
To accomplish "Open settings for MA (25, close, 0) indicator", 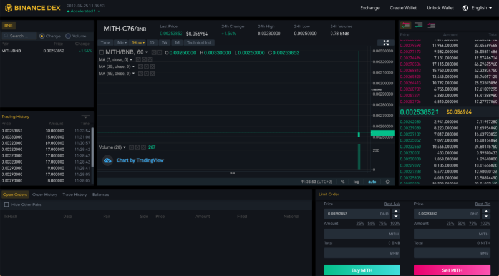I will click(147, 67).
